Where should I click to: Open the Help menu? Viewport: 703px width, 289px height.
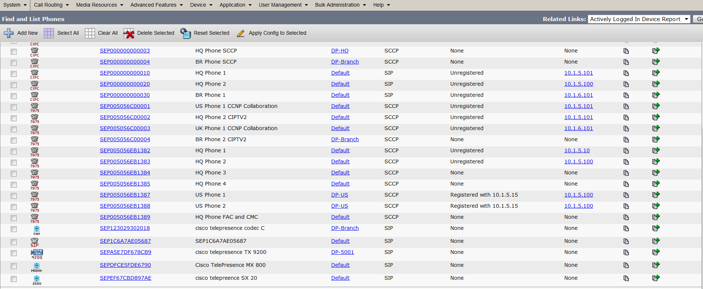pos(381,5)
